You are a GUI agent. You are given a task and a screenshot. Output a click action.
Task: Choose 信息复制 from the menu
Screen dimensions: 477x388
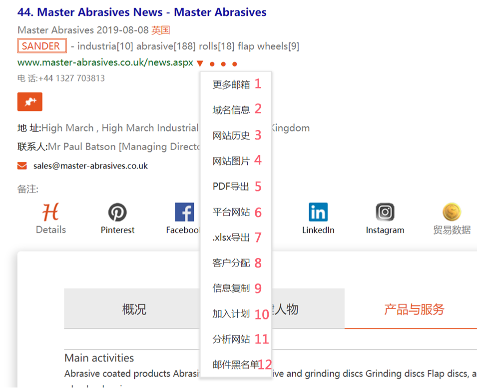(231, 288)
